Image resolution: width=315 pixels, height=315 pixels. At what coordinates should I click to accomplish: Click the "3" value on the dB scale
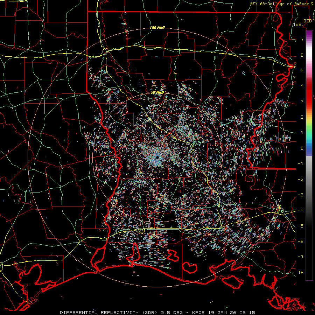click(302, 101)
